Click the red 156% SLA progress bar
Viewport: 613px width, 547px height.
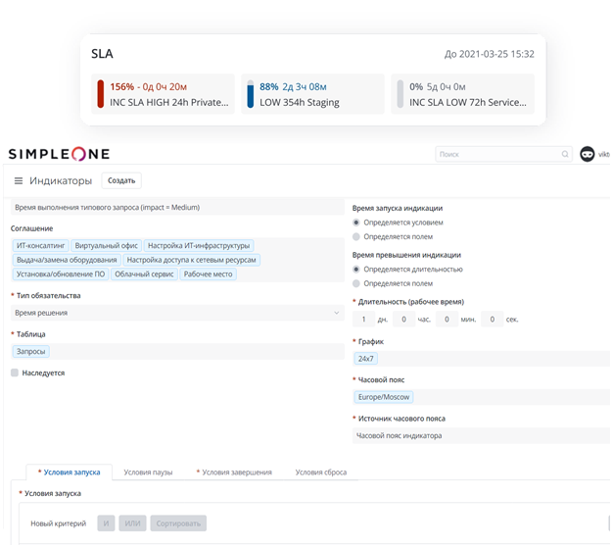click(x=101, y=94)
